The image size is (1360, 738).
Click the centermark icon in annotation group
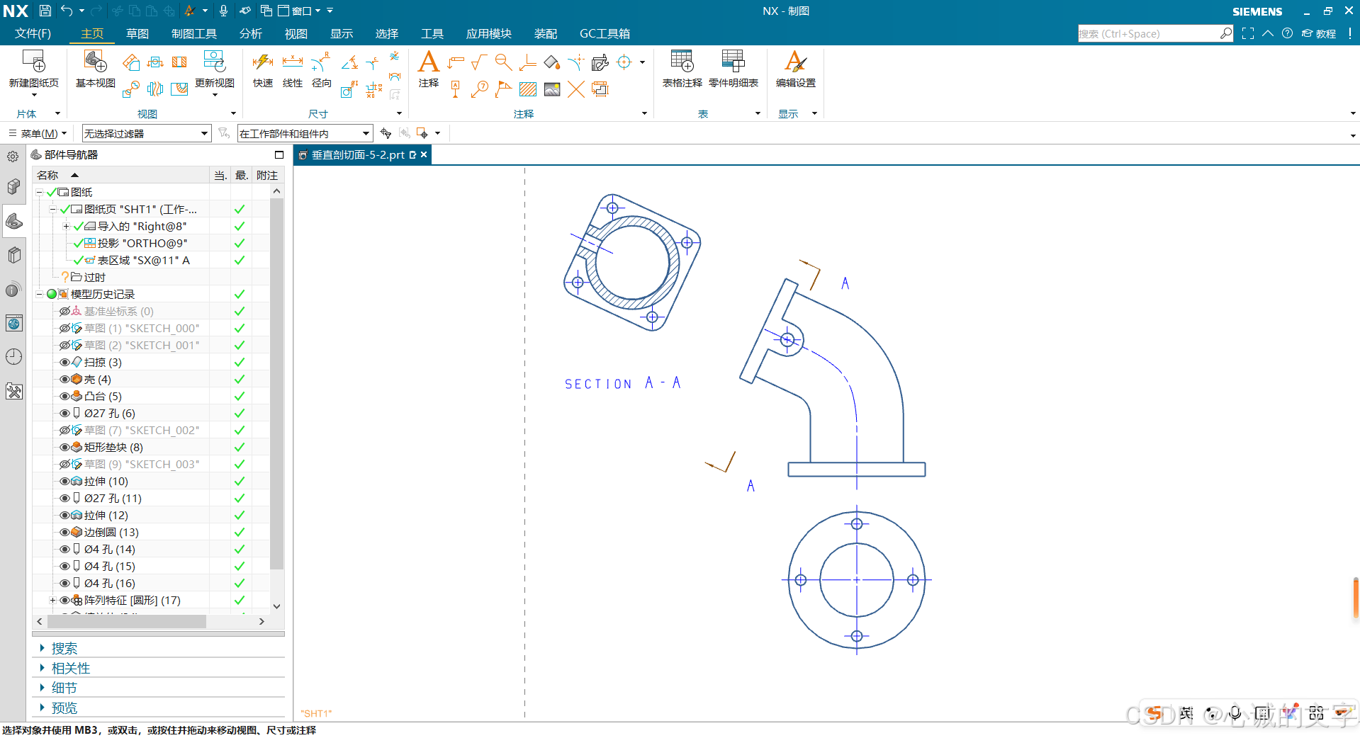(624, 62)
